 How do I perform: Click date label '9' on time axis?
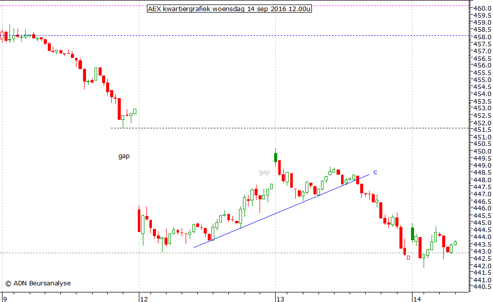point(5,299)
